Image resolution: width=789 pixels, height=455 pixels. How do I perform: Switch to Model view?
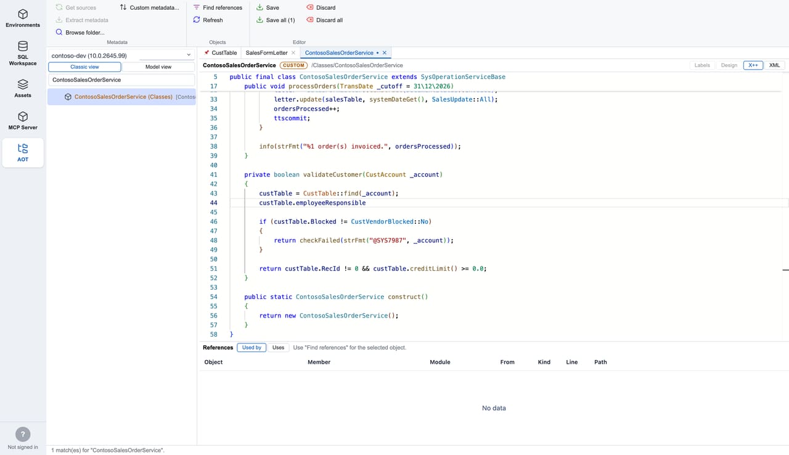coord(158,67)
